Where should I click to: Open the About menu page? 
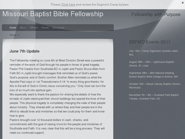pos(23,28)
